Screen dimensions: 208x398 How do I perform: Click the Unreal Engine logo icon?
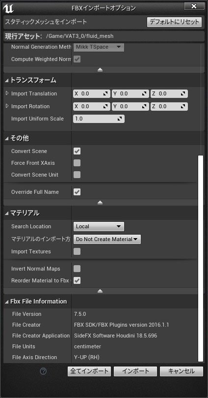8,8
